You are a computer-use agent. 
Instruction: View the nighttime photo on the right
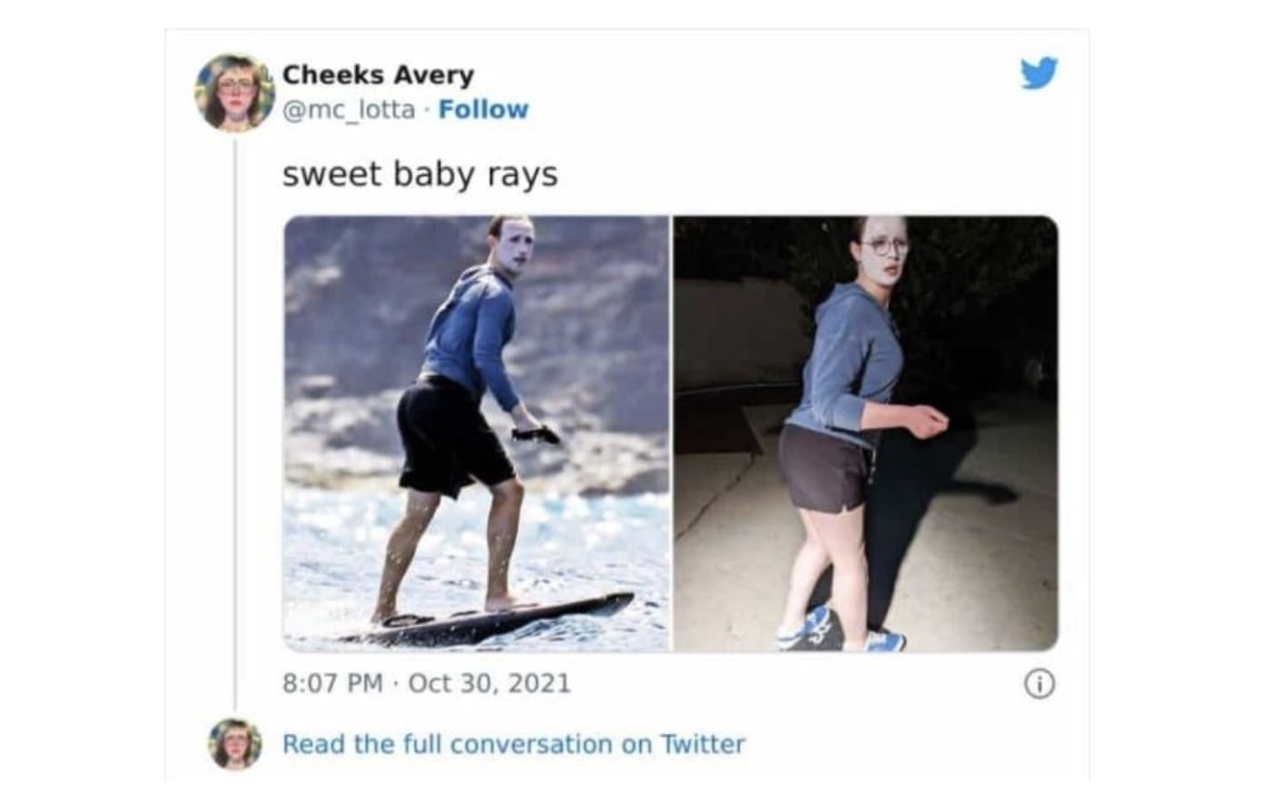866,433
